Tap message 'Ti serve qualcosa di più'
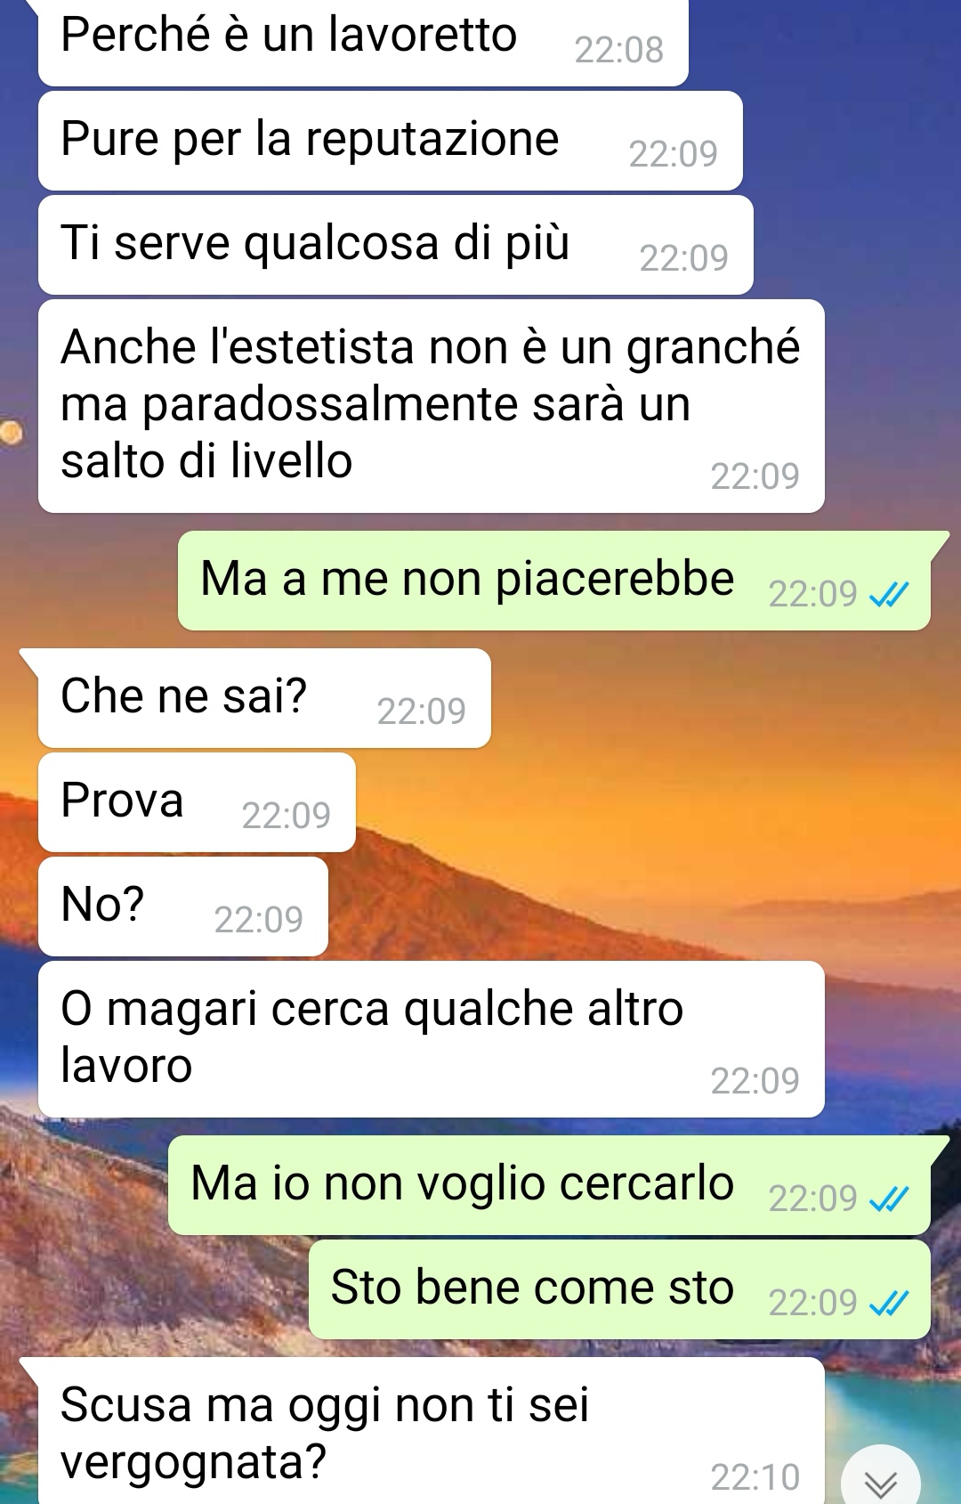 click(x=396, y=245)
